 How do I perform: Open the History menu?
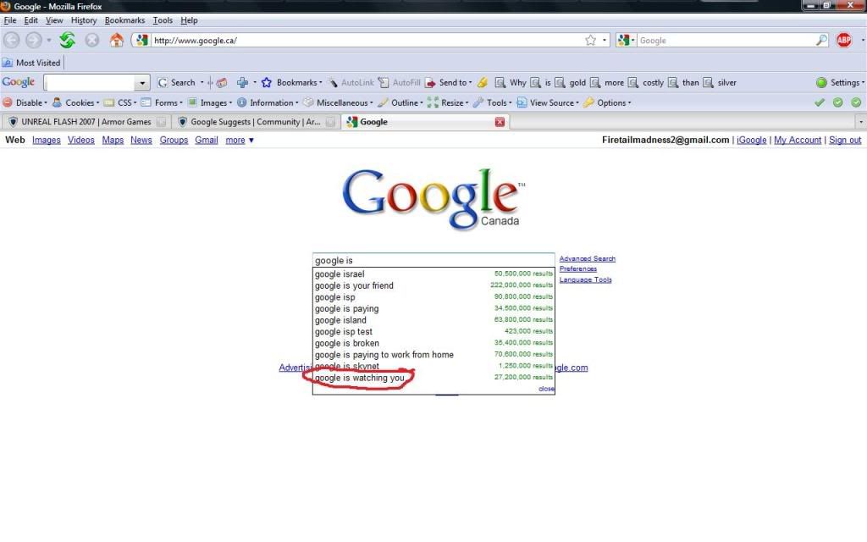click(84, 20)
